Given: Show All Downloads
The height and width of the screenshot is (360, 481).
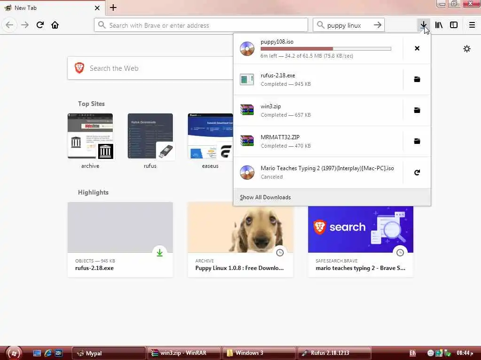Looking at the screenshot, I should click(x=265, y=197).
